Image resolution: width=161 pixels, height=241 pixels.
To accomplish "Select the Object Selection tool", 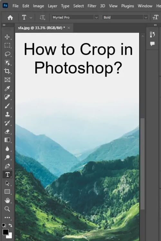I will tap(7, 63).
